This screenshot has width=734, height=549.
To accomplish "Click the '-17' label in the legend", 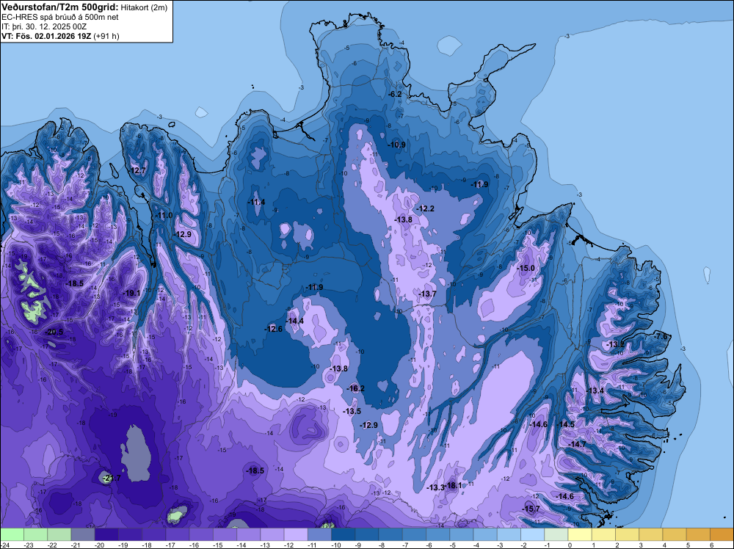I will click(x=171, y=545).
